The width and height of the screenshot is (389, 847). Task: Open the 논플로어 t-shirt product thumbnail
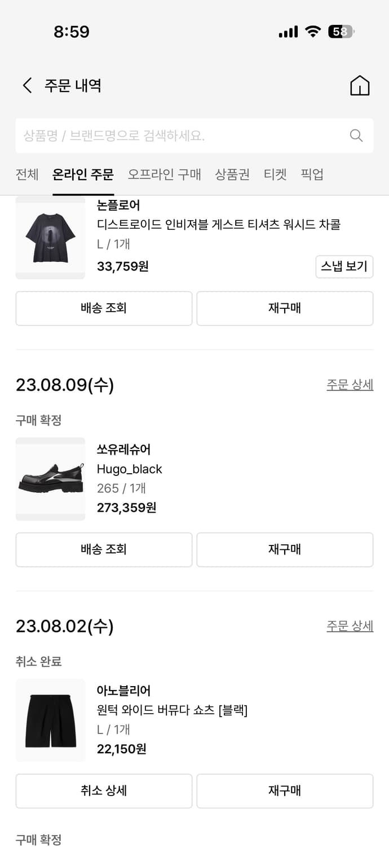pos(50,237)
